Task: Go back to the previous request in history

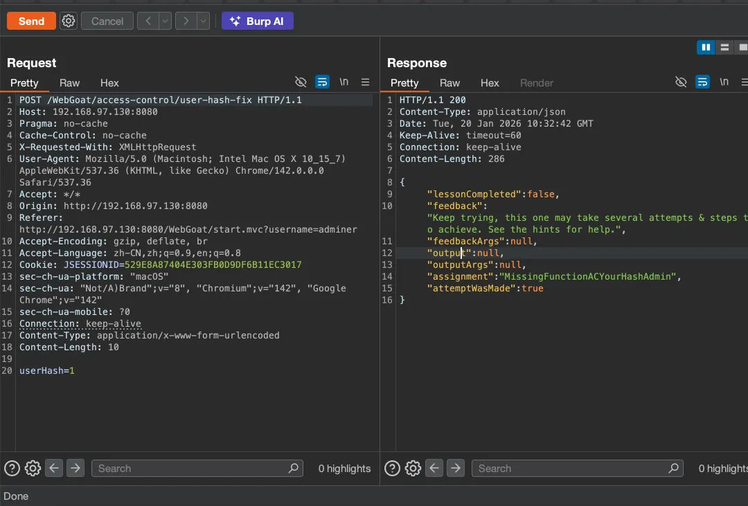Action: (148, 21)
